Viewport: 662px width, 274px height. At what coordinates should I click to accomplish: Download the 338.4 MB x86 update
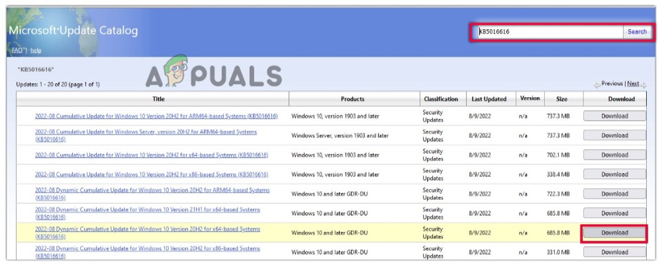tap(615, 174)
